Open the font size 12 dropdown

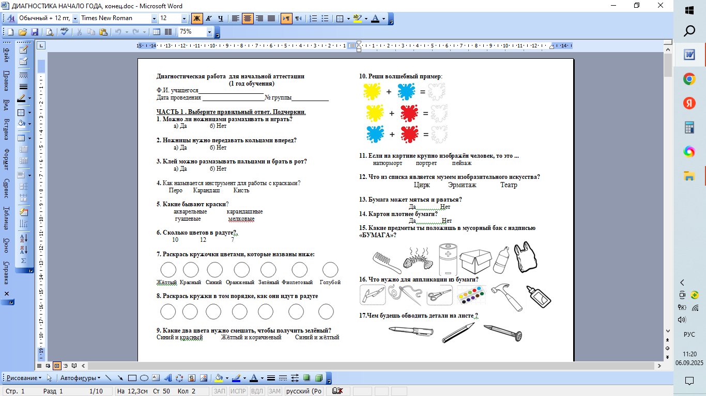185,19
